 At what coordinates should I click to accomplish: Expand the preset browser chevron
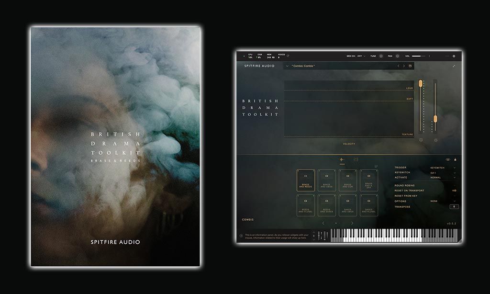[287, 66]
